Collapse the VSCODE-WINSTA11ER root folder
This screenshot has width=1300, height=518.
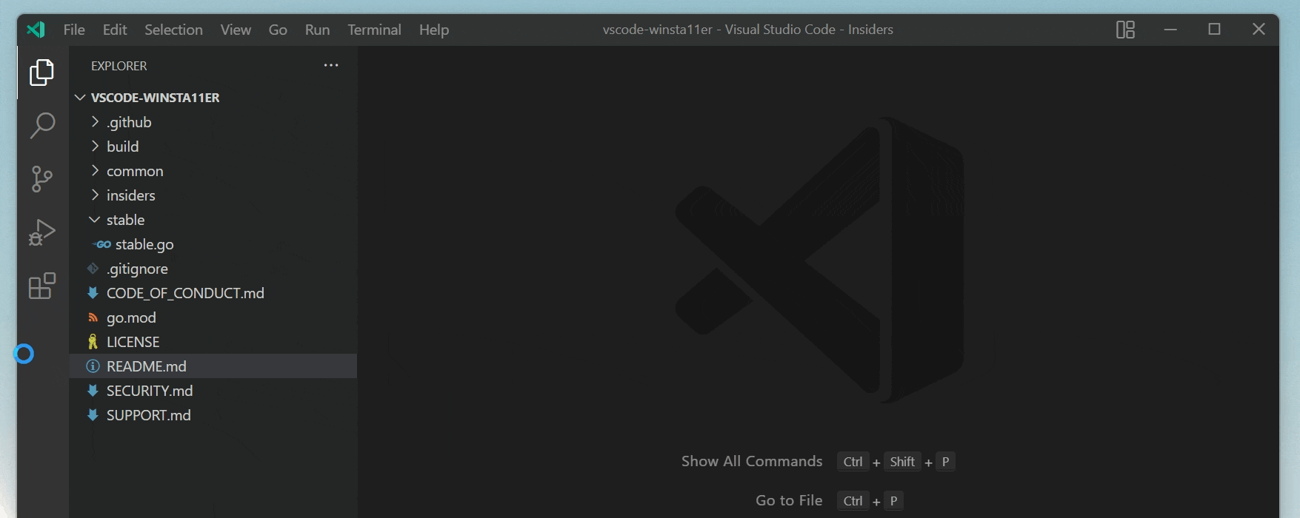[80, 98]
